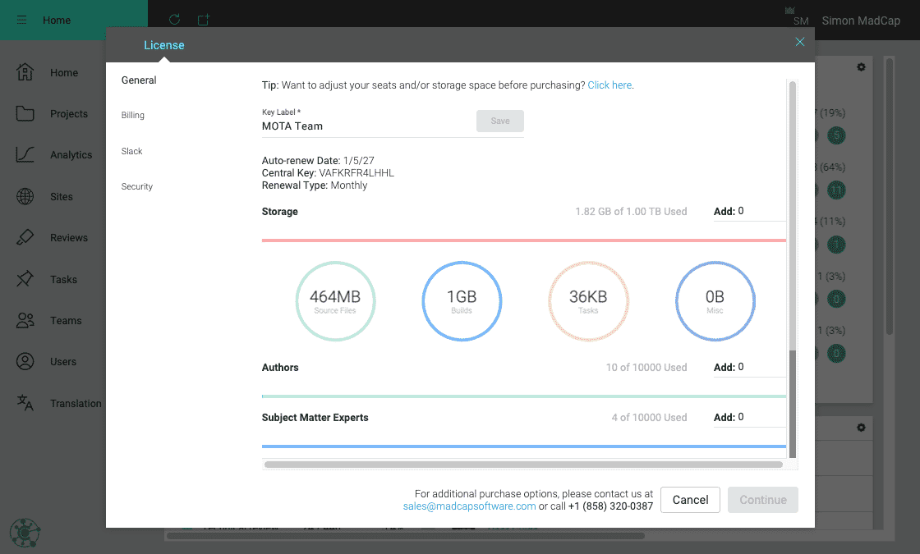Open the Tasks pin icon
This screenshot has width=920, height=554.
(25, 279)
